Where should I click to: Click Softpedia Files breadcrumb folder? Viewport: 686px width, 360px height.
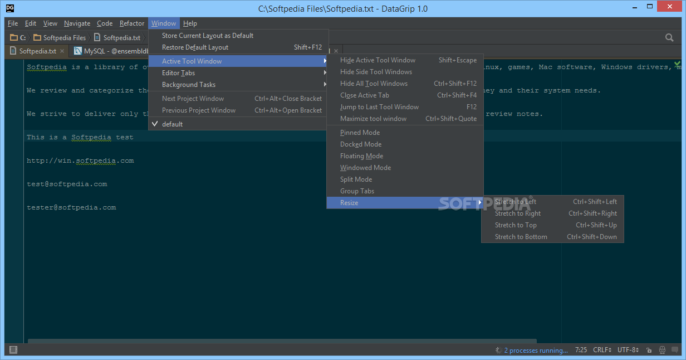[60, 37]
